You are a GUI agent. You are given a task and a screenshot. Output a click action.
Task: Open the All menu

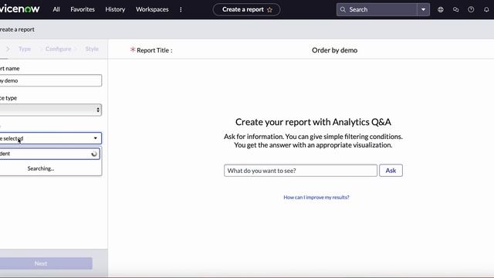tap(56, 9)
